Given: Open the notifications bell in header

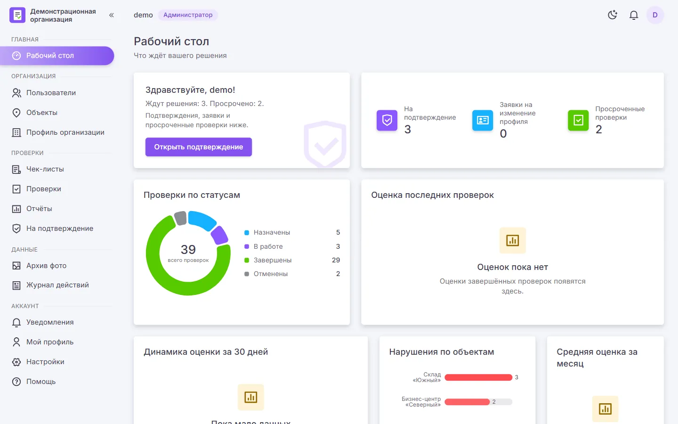Looking at the screenshot, I should point(634,15).
